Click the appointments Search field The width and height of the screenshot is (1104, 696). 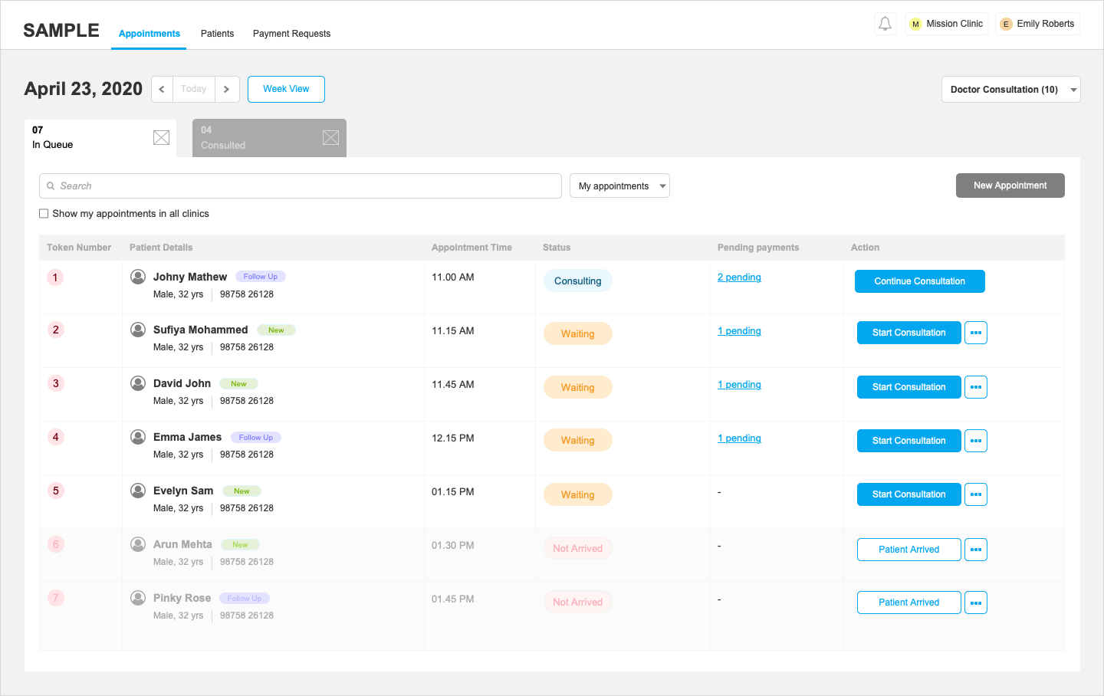(x=301, y=186)
